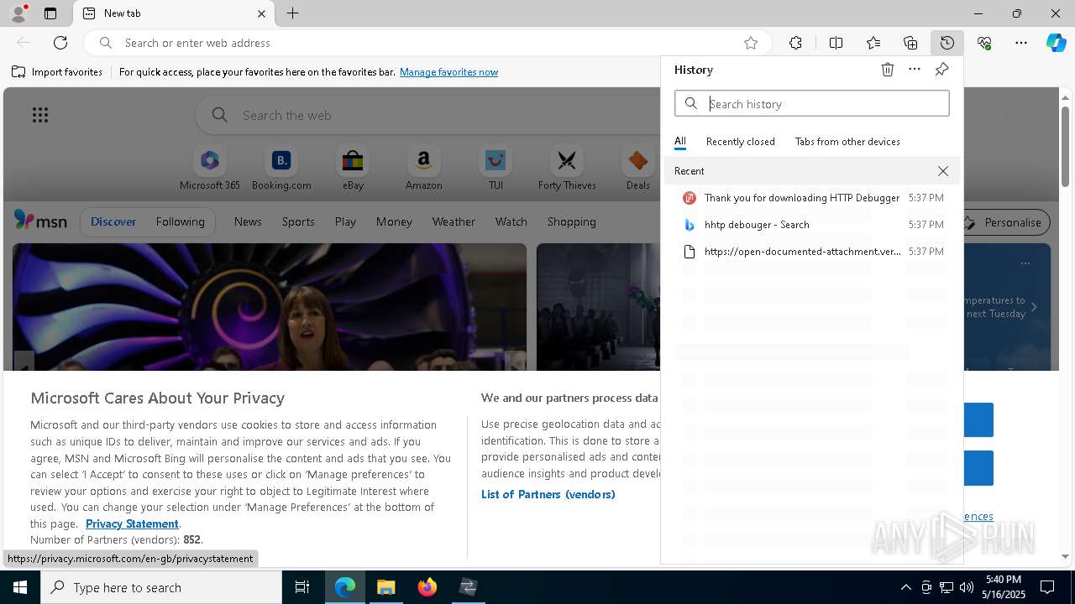Select the All history tab
This screenshot has width=1075, height=604.
[680, 142]
